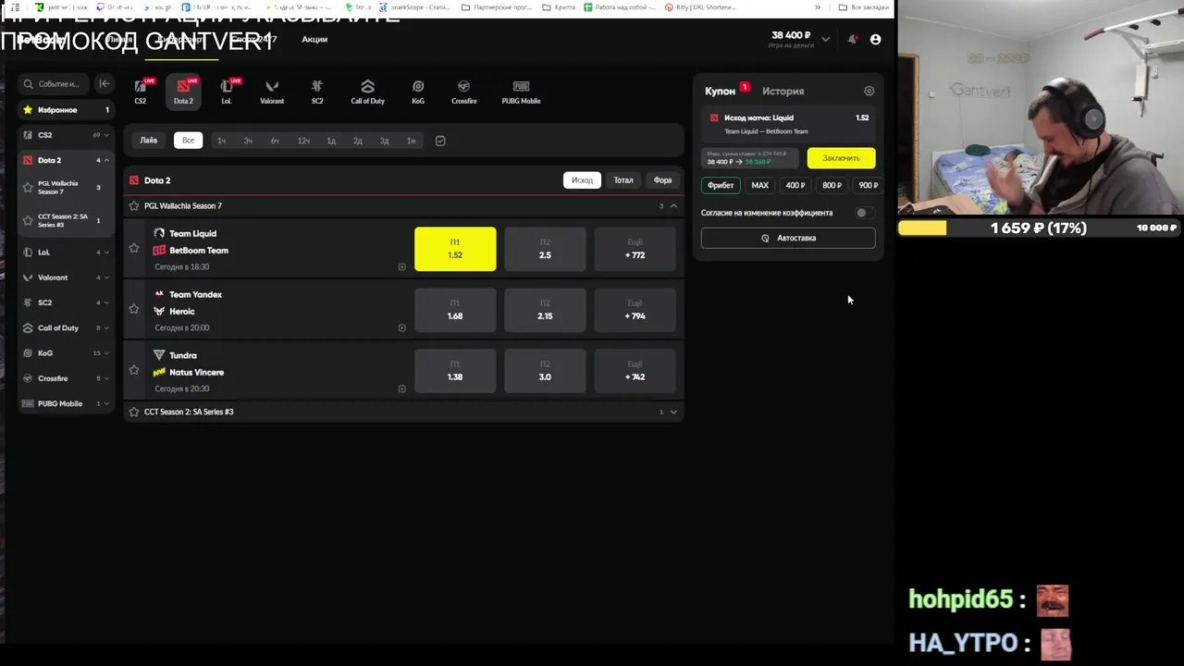1184x666 pixels.
Task: Select the LoL icon in the top sports bar
Action: pos(227,91)
